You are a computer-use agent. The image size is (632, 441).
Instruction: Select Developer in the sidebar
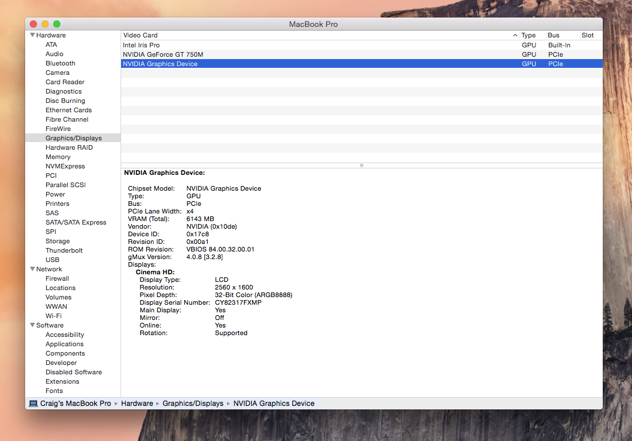point(61,363)
